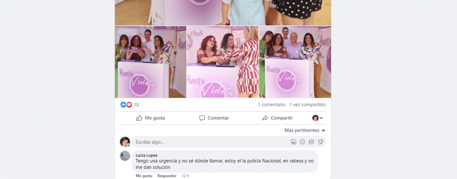Screen dimensions: 457x179
Task: Open Lucia Lopez's profile picture
Action: pos(125,156)
